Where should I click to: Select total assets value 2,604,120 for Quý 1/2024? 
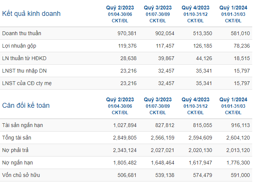pyautogui.click(x=238, y=138)
